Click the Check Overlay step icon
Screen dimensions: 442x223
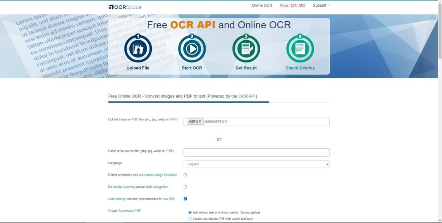(300, 48)
